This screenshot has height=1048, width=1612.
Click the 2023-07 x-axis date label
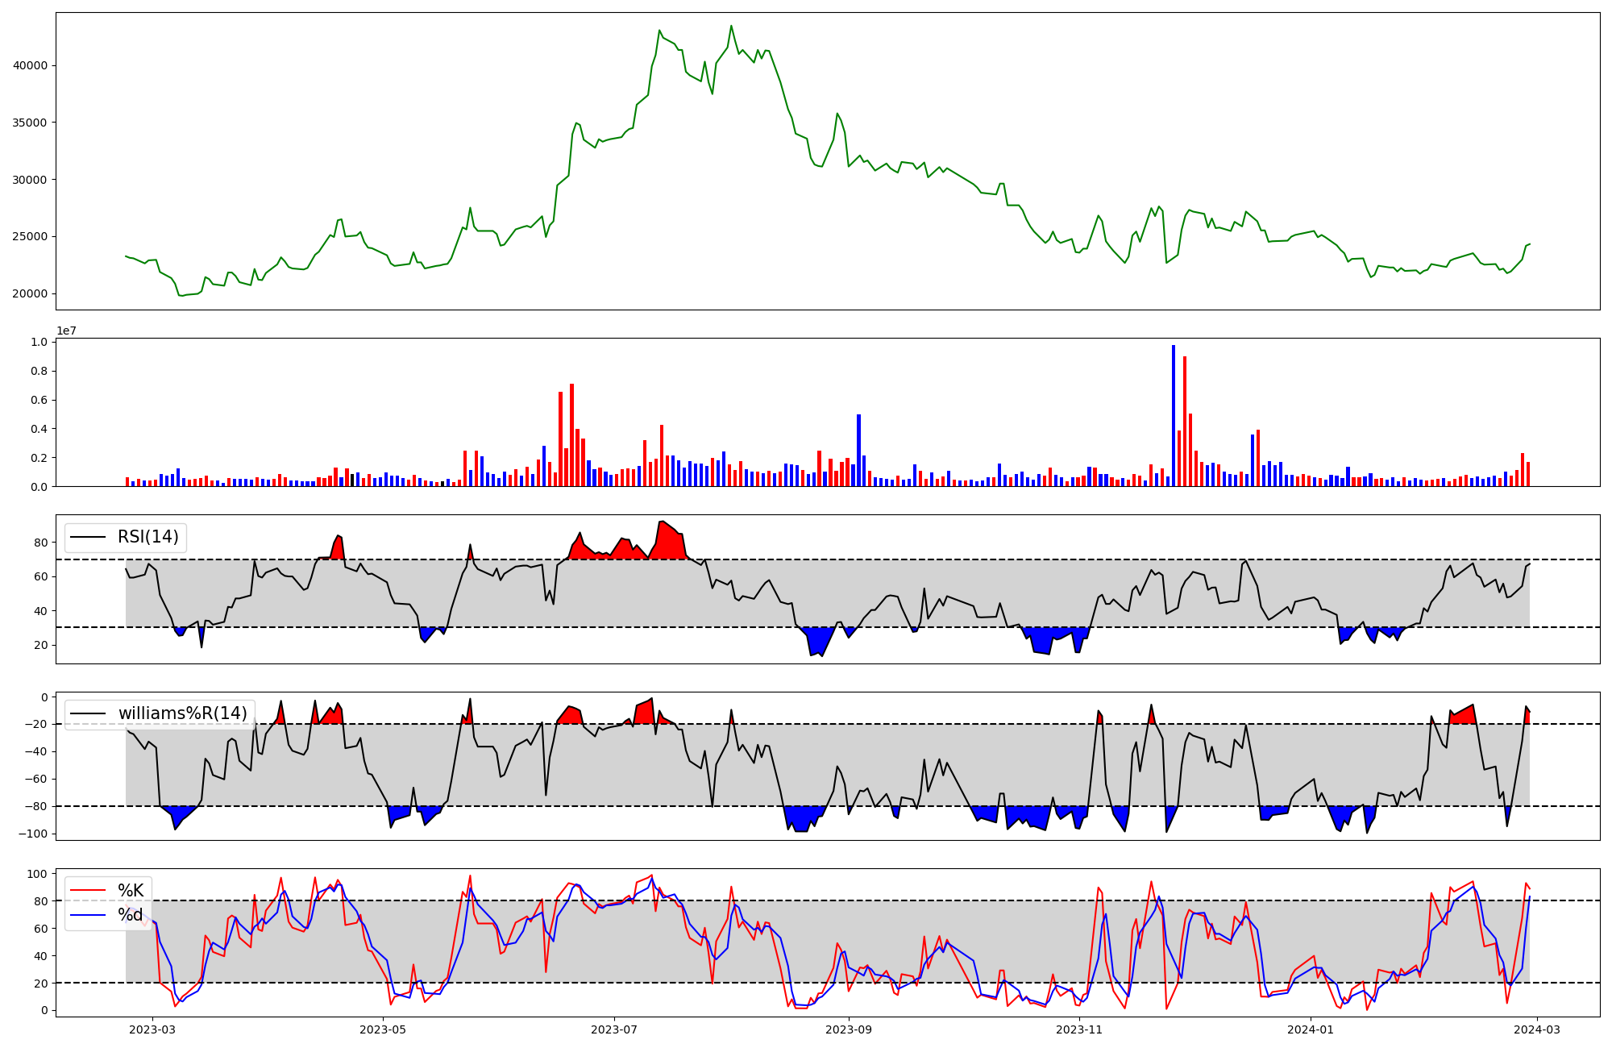pyautogui.click(x=614, y=1029)
